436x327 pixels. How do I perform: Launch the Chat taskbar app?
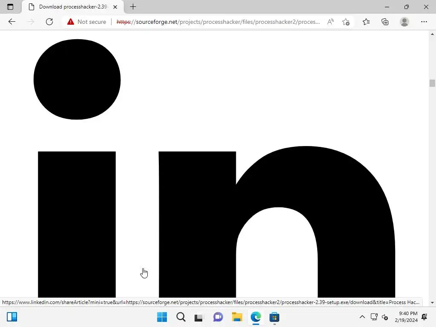pyautogui.click(x=218, y=317)
